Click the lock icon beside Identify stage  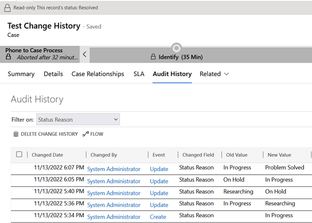[153, 57]
